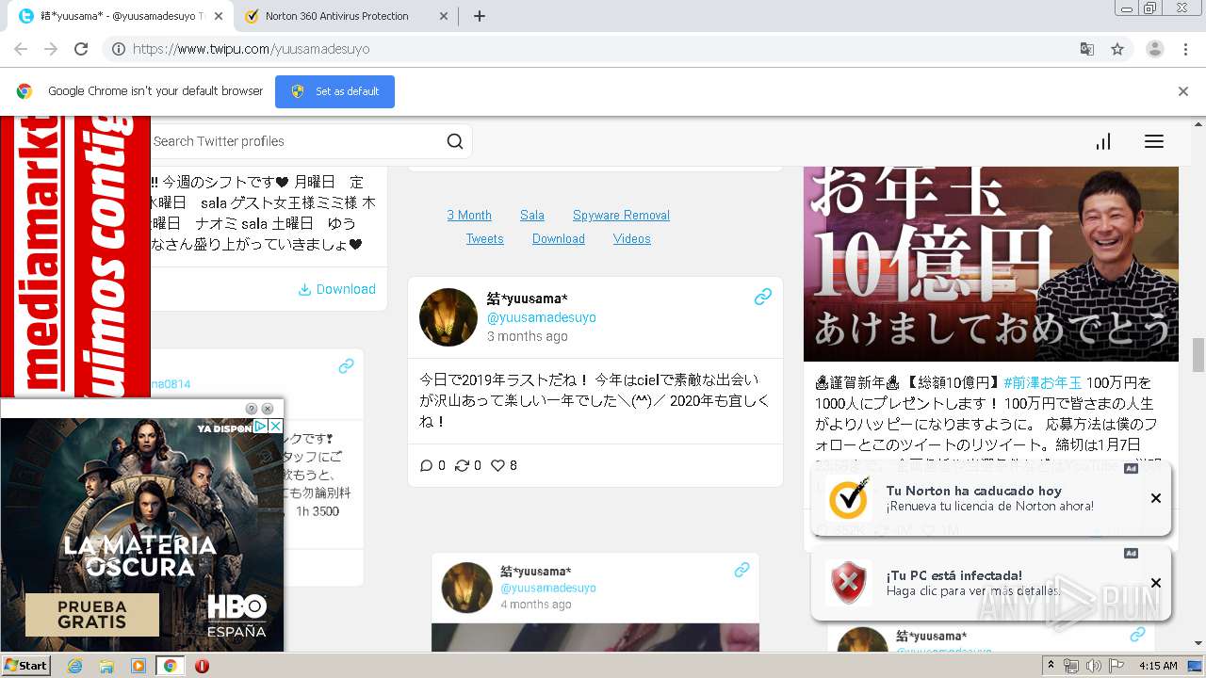Open Internet Explorer from the taskbar

(x=74, y=666)
